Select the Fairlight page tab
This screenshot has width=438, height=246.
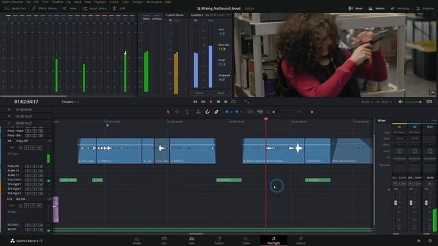click(x=274, y=241)
